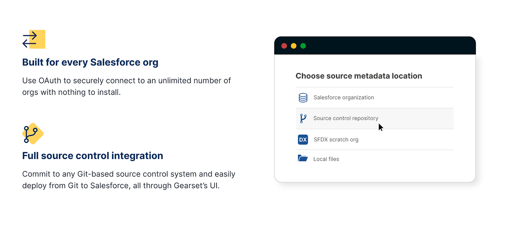The width and height of the screenshot is (512, 248).
Task: Click the Full source control integration heading
Action: pos(93,156)
